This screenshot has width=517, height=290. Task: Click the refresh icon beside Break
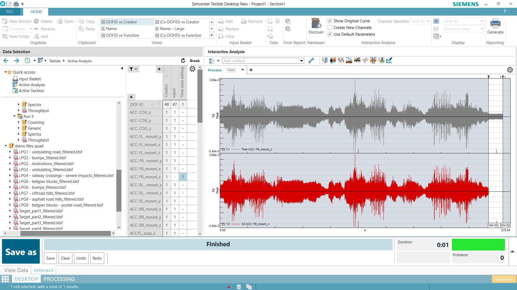(x=183, y=61)
